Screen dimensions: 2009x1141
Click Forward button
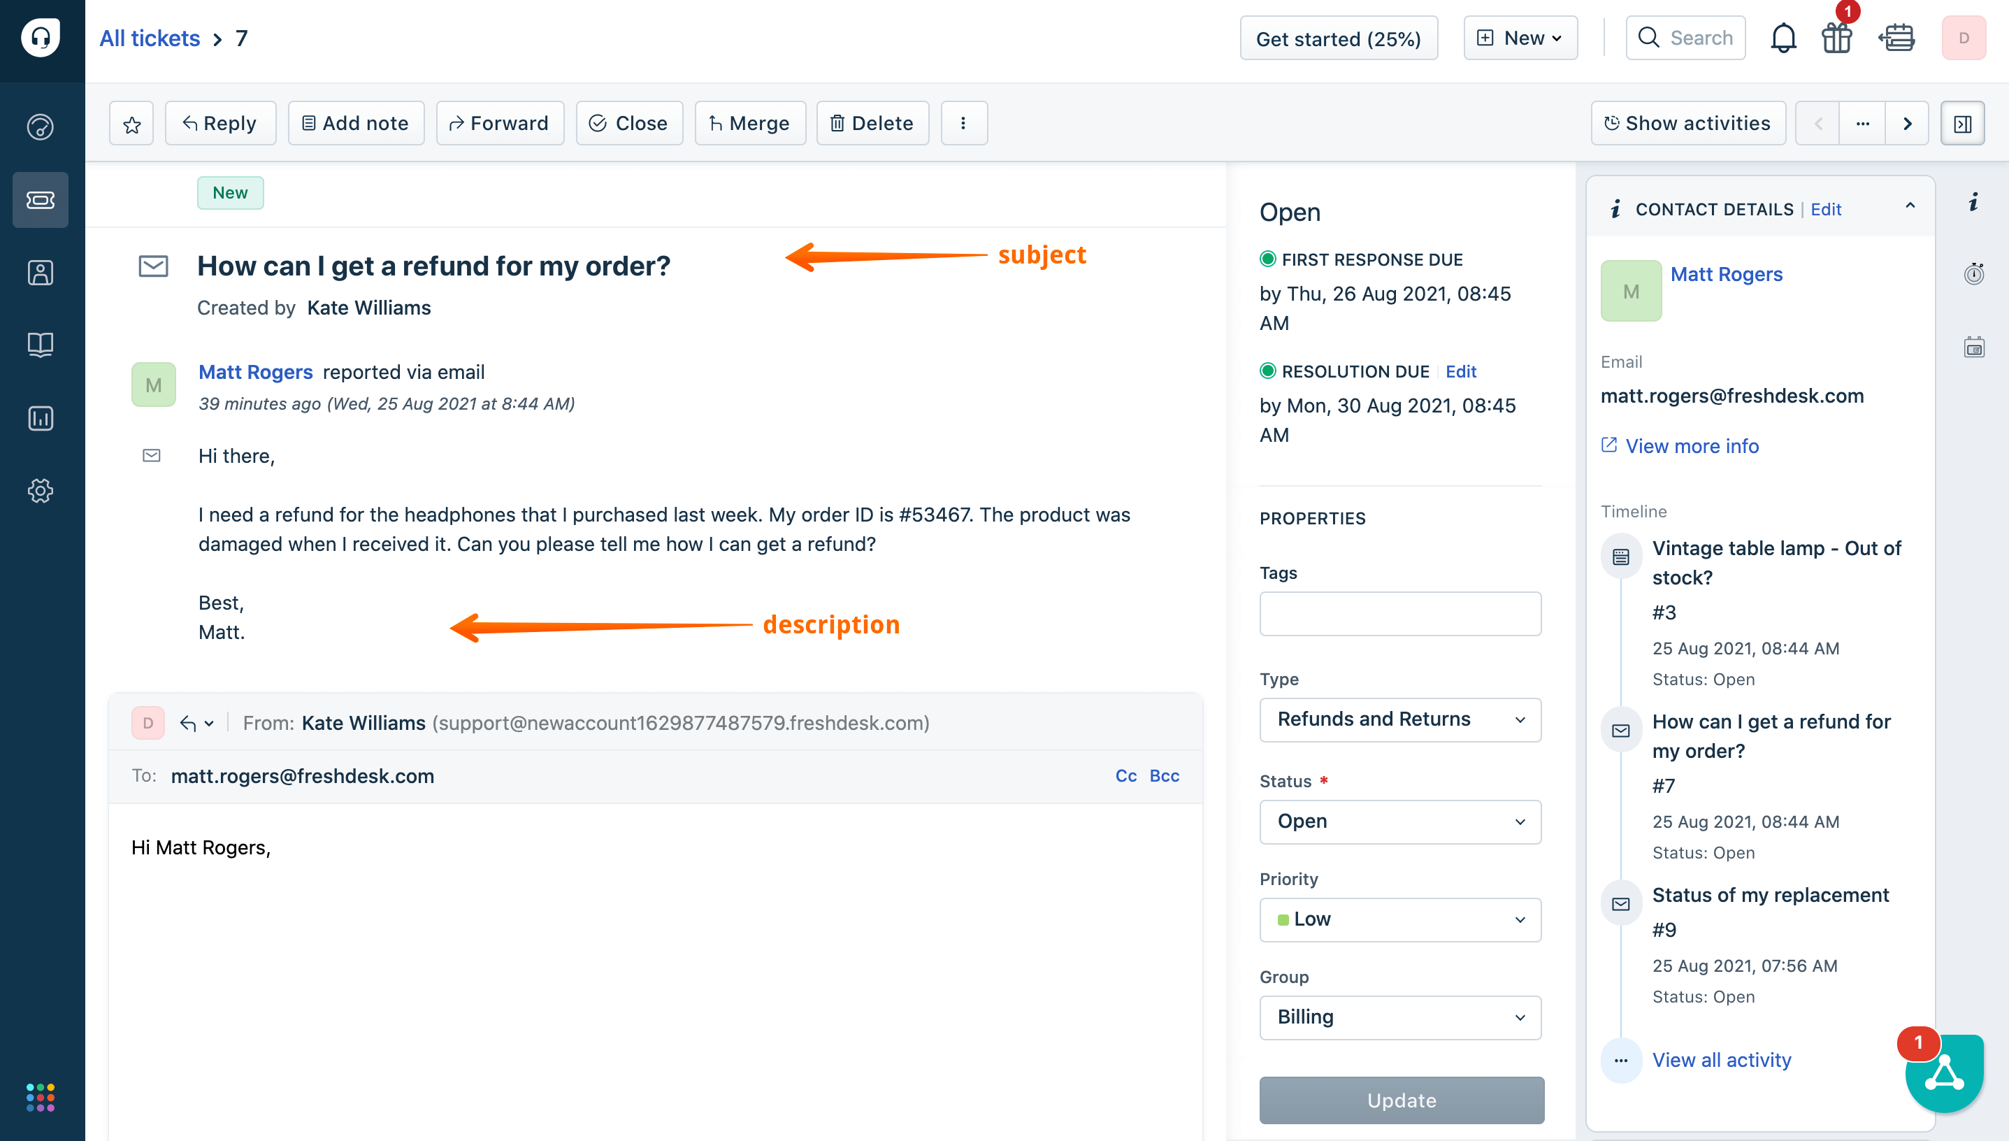[x=499, y=123]
